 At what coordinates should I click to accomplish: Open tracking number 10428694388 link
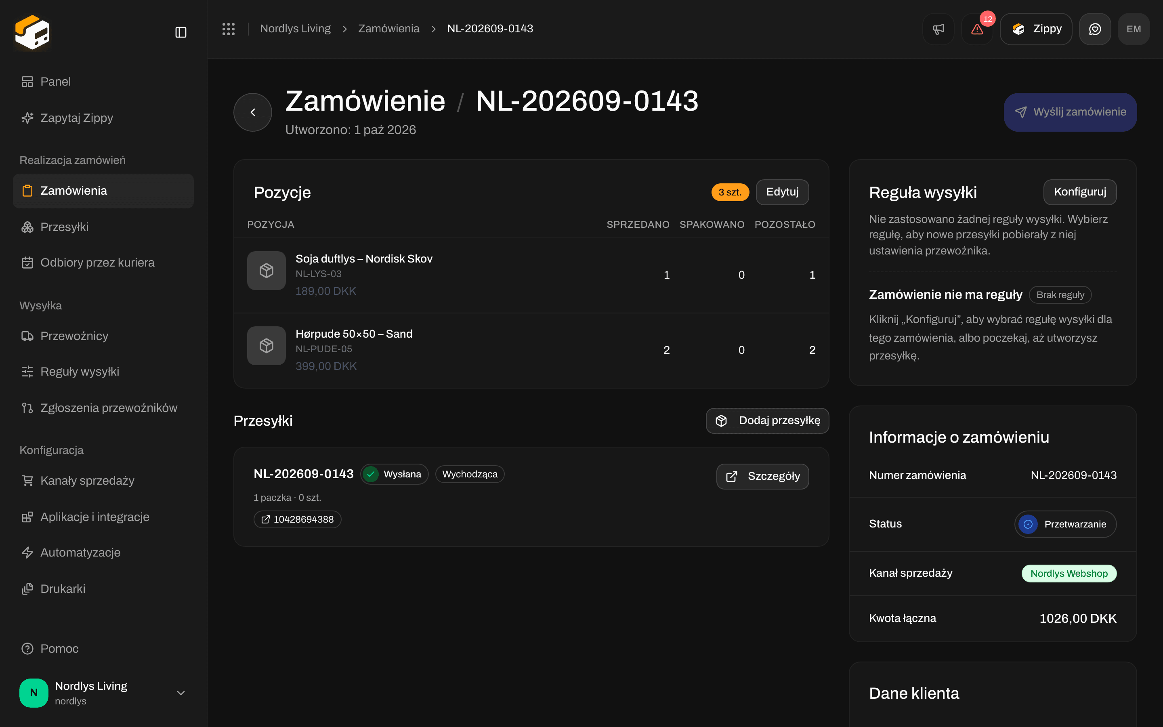tap(298, 519)
